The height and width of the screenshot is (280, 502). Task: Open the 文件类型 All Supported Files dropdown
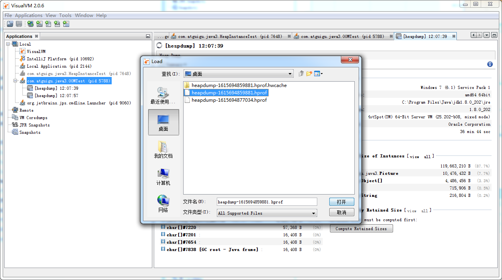[x=267, y=213]
